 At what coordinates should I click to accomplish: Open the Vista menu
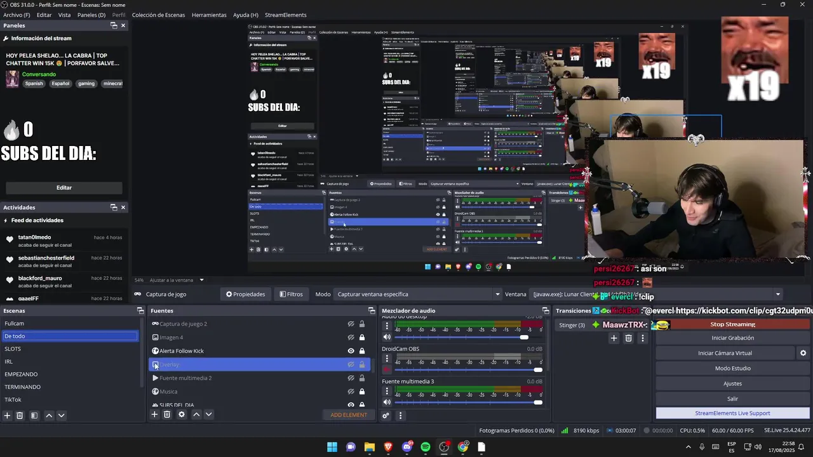[65, 15]
